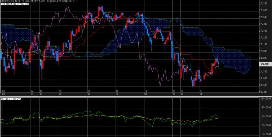Click the current price tag 26,831
Viewport: 272px width, 137px height.
pos(265,64)
